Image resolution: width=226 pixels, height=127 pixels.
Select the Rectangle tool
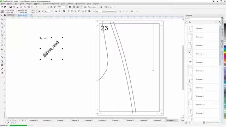click(x=2, y=38)
